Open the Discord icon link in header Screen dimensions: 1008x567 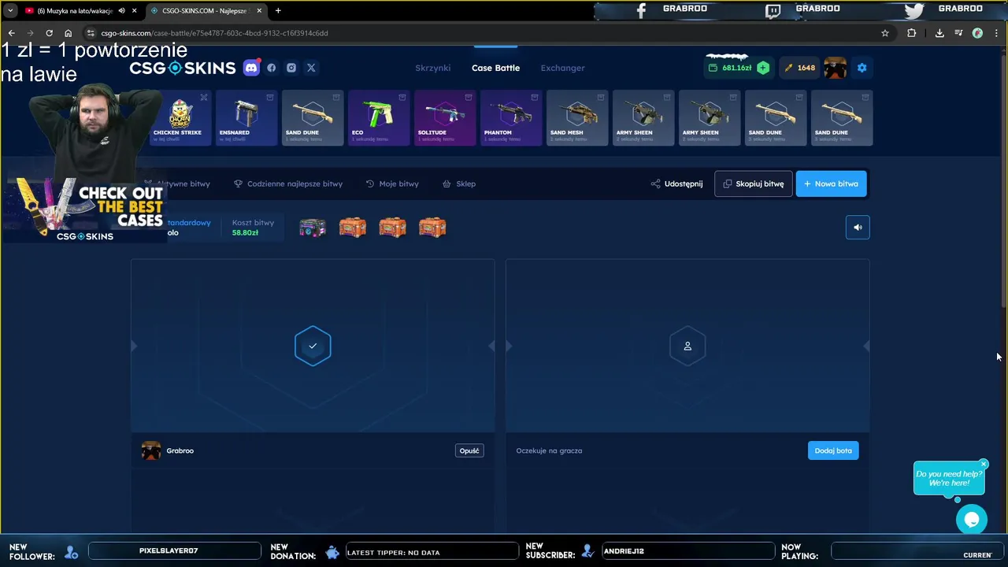click(x=251, y=68)
